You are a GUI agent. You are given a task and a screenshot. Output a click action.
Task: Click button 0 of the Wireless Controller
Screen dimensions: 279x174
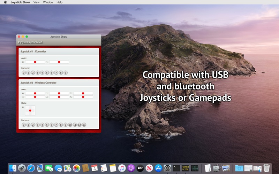pyautogui.click(x=24, y=125)
